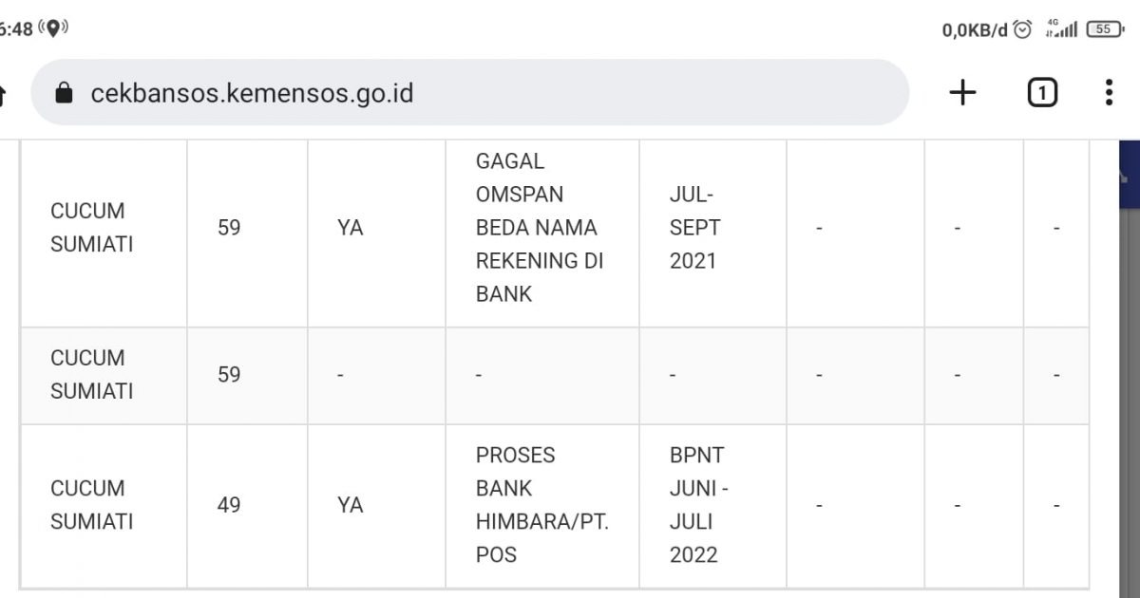Tap CUCUM SUMIATI name in first row
This screenshot has height=598, width=1140.
pos(92,228)
